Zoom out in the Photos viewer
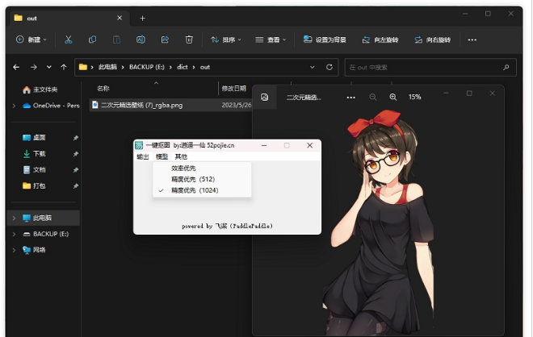Viewport: 533px width, 337px height. click(373, 98)
